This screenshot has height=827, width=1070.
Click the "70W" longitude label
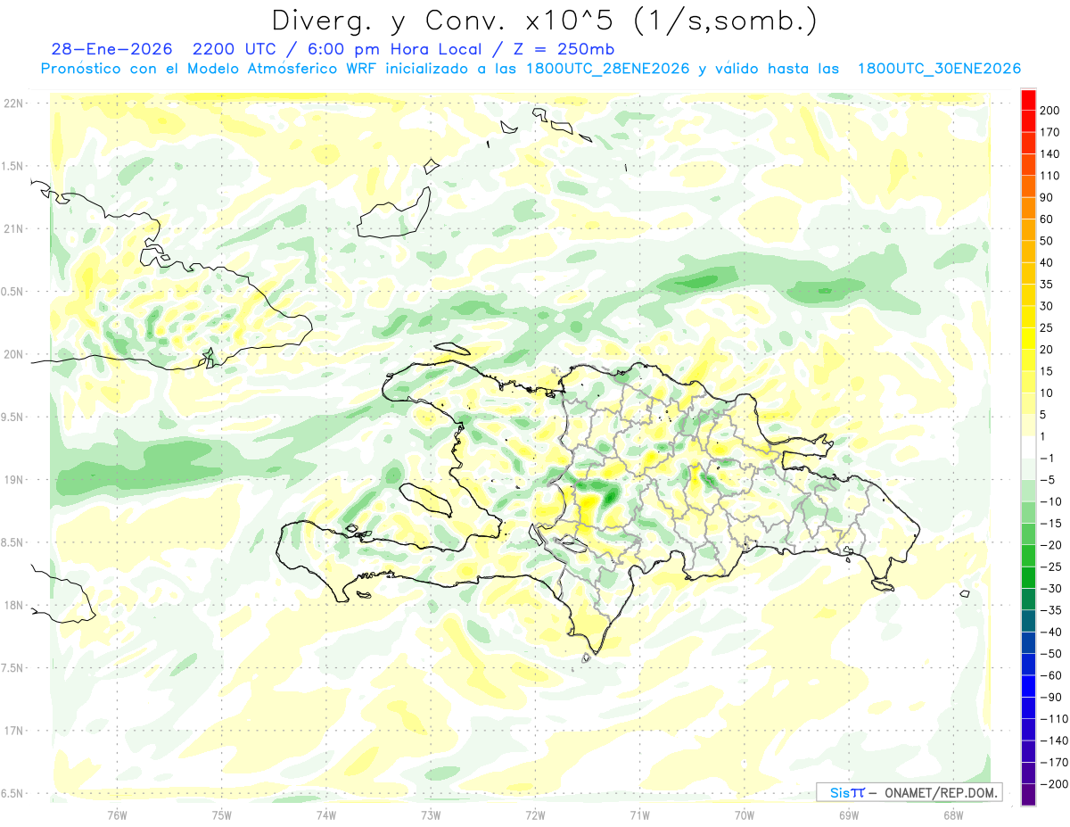(745, 815)
